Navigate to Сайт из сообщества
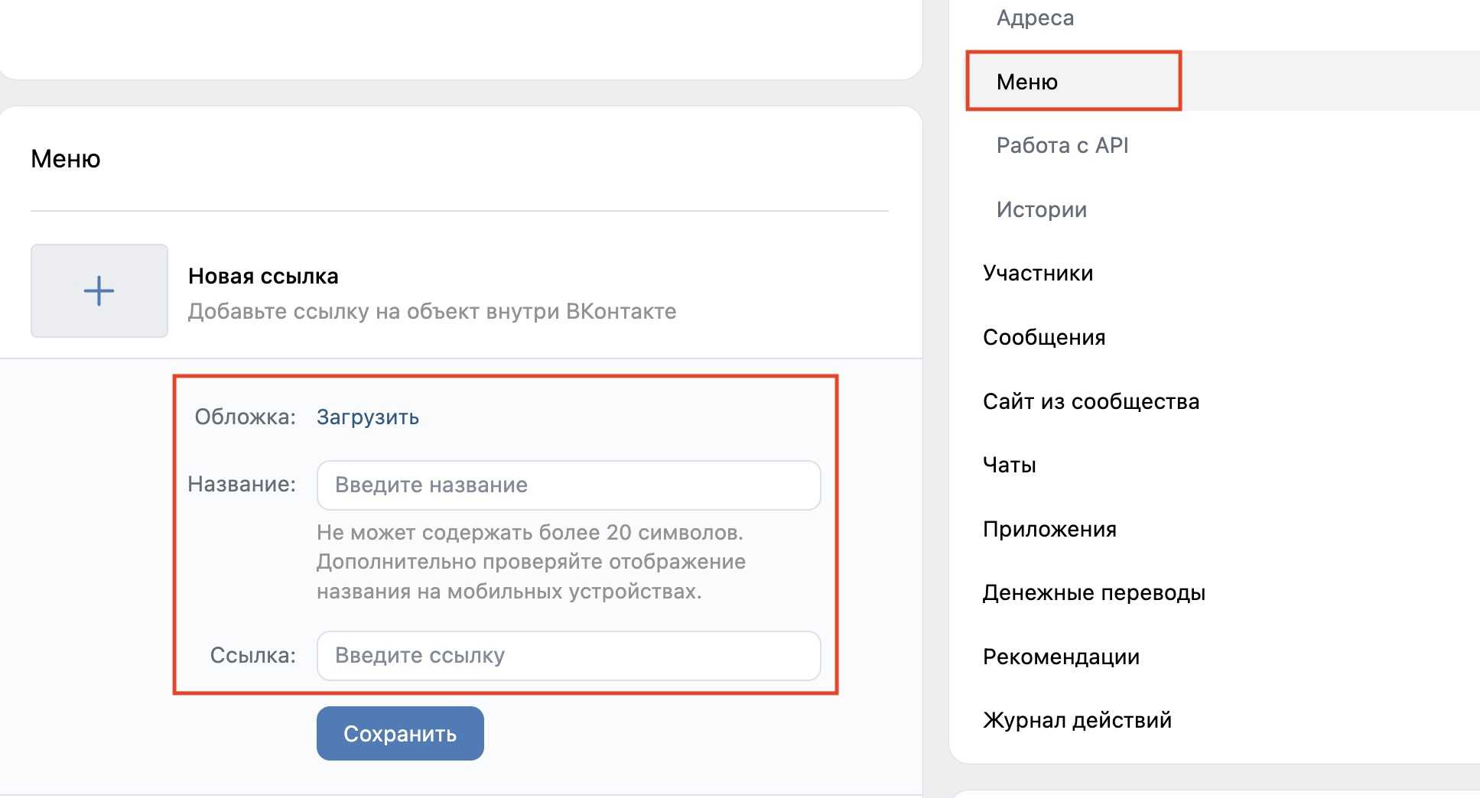This screenshot has height=798, width=1480. [x=1091, y=401]
